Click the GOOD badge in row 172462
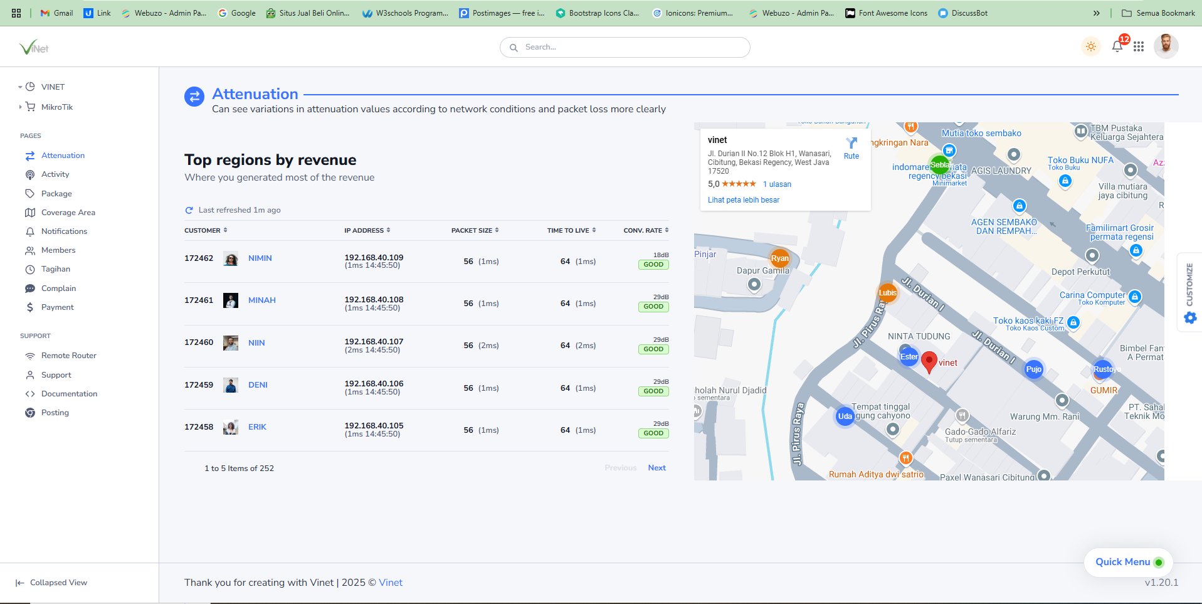The height and width of the screenshot is (604, 1202). 653,265
